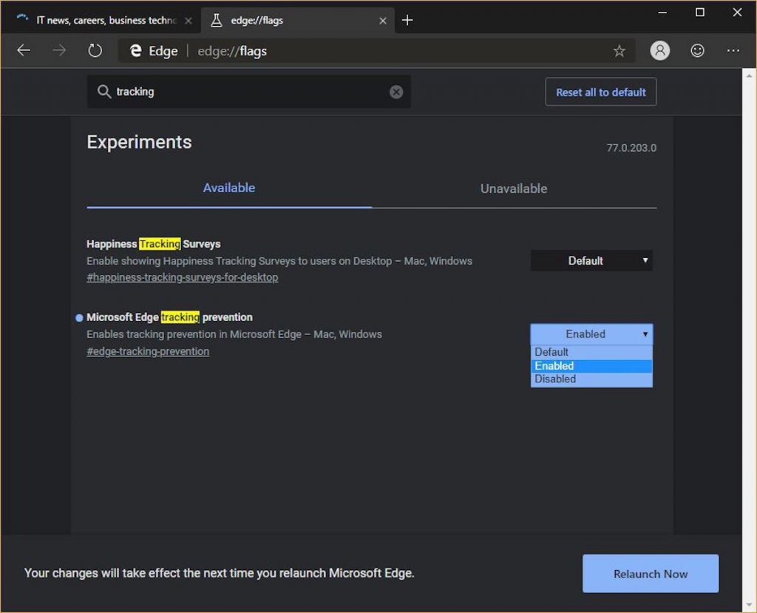Send feedback via smiley face icon
Image resolution: width=757 pixels, height=613 pixels.
(x=697, y=50)
